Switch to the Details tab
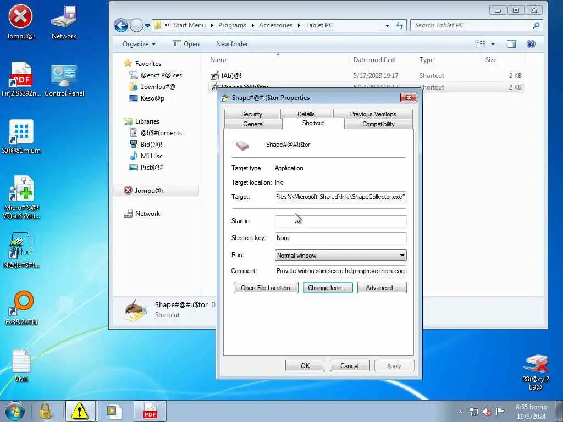The width and height of the screenshot is (563, 422). tap(306, 114)
